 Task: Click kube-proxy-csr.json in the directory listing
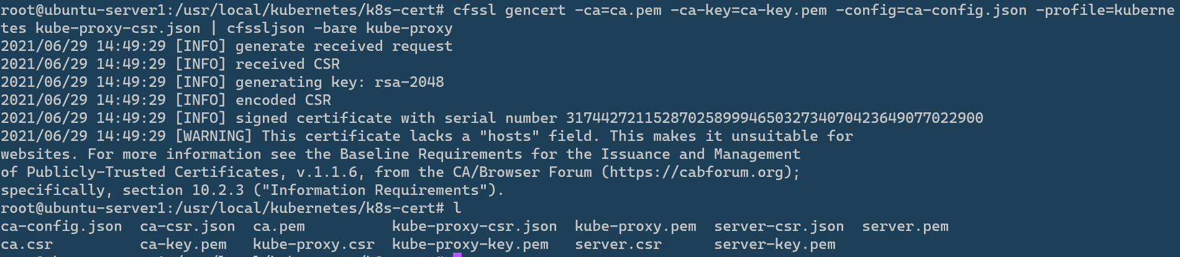474,227
